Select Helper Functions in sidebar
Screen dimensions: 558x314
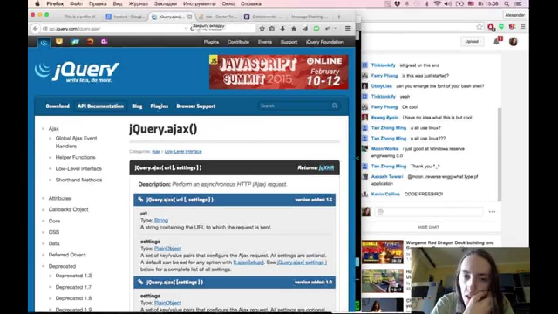point(75,157)
